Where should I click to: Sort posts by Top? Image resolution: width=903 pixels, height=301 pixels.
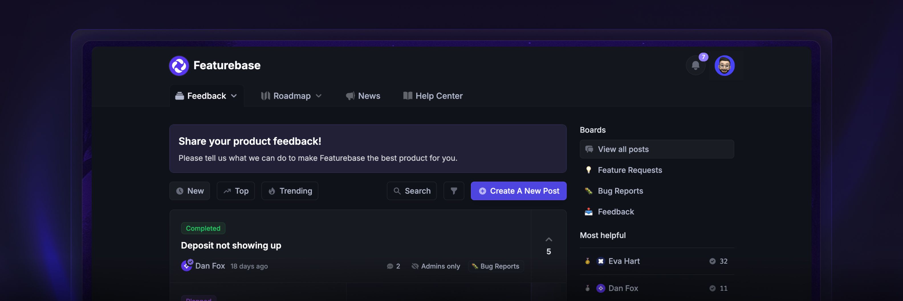(x=235, y=191)
